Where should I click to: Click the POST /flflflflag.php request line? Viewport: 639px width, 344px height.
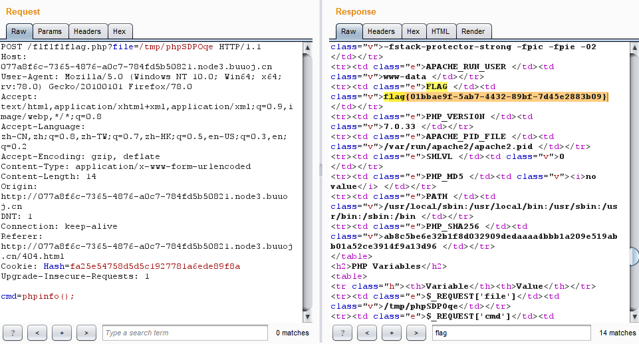point(131,47)
